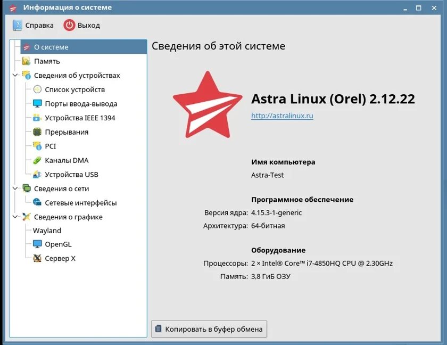View the Прерывания entry
Image resolution: width=447 pixels, height=345 pixels.
[67, 132]
